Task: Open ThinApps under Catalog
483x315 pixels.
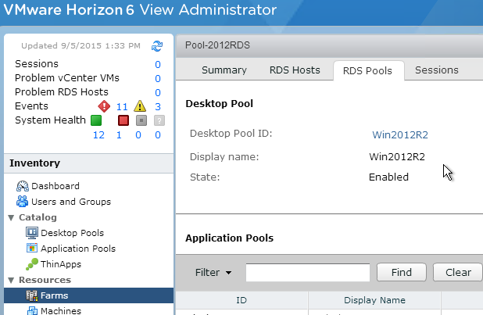Action: [x=61, y=264]
